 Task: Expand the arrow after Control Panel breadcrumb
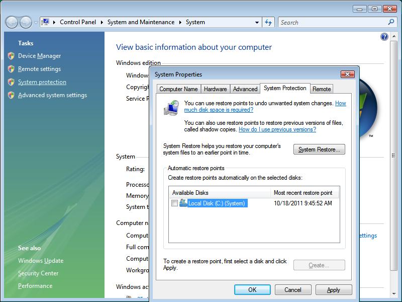103,22
